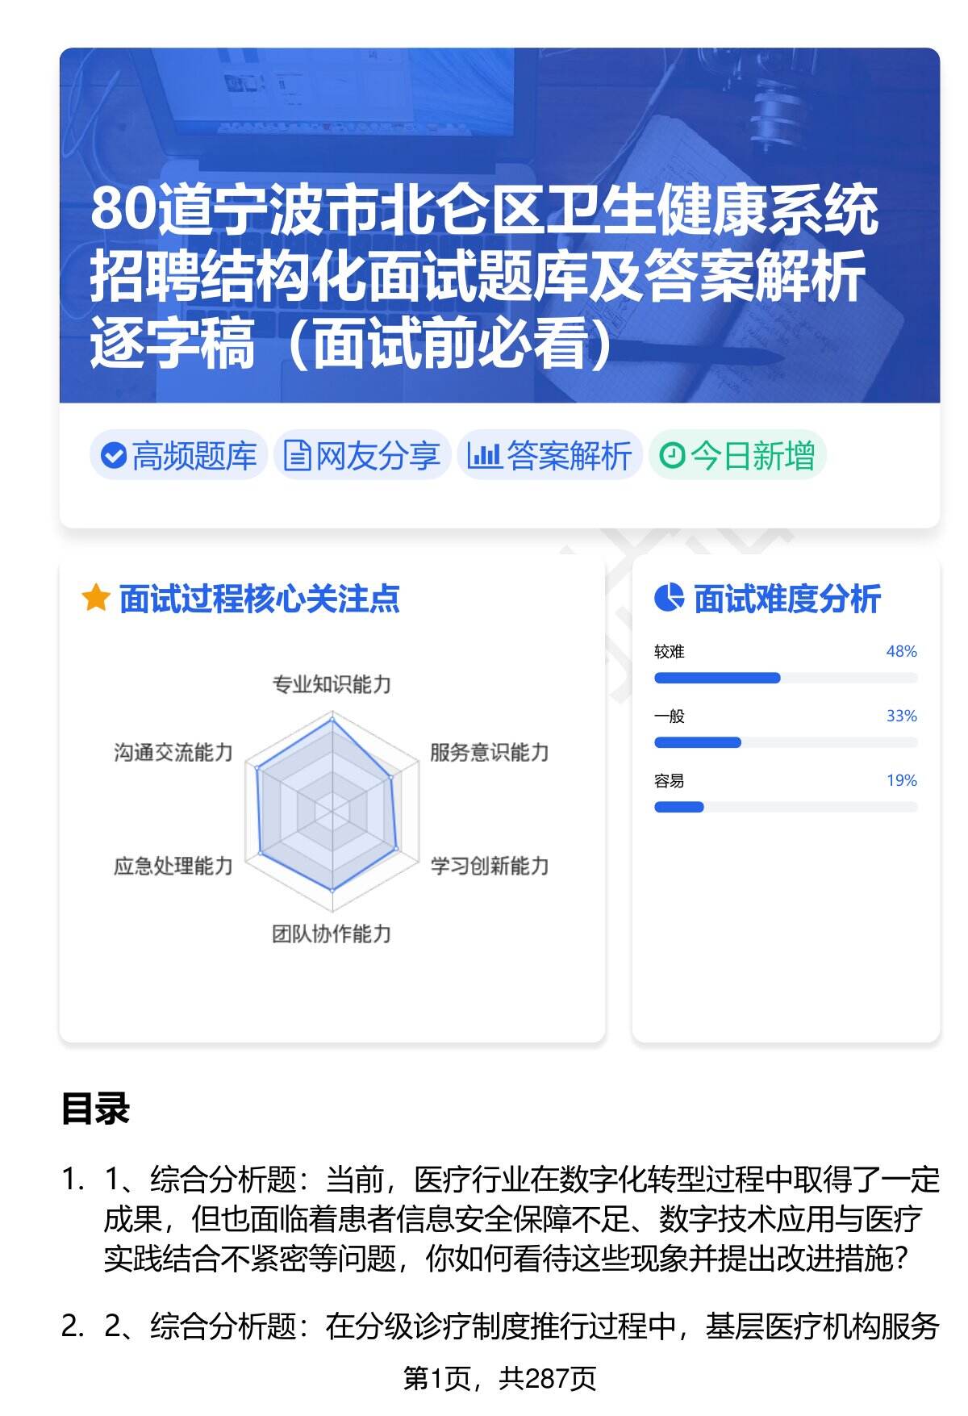Click the 目录 heading

pos(95,1109)
